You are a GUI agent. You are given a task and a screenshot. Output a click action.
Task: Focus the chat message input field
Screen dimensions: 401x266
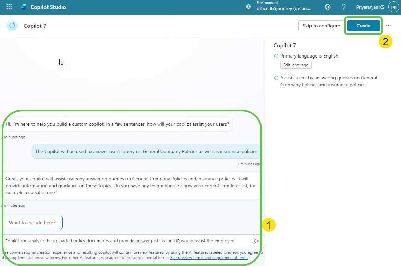coord(127,241)
